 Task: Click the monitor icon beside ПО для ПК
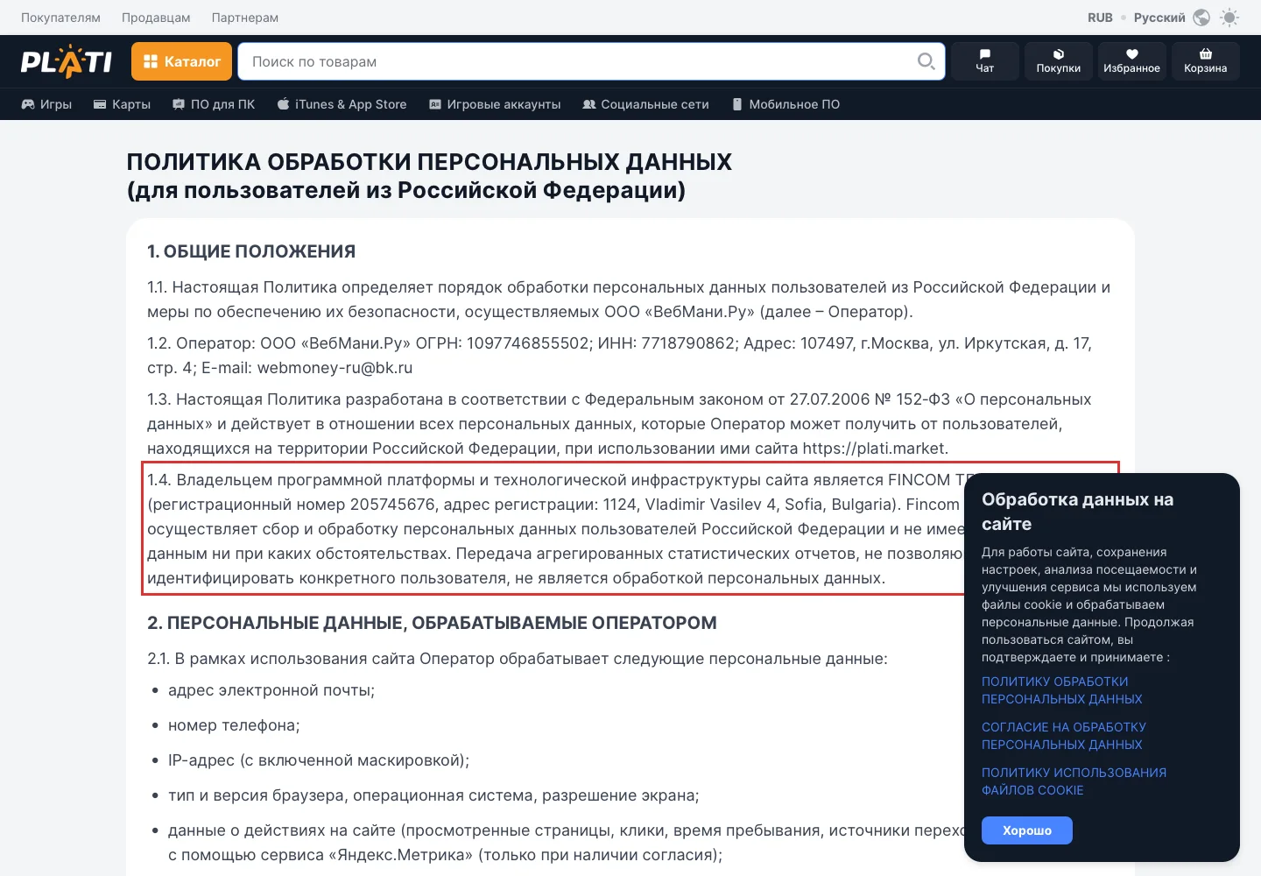click(179, 104)
